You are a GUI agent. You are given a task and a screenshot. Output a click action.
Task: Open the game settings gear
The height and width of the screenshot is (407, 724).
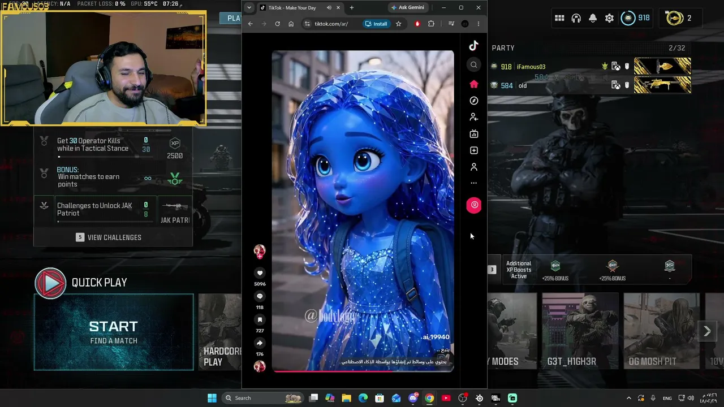point(609,18)
